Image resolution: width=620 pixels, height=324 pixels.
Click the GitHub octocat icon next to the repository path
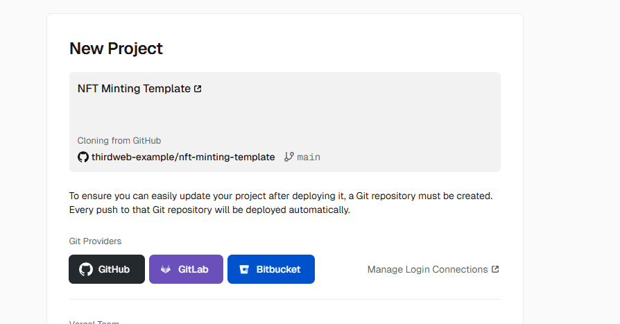pos(83,157)
